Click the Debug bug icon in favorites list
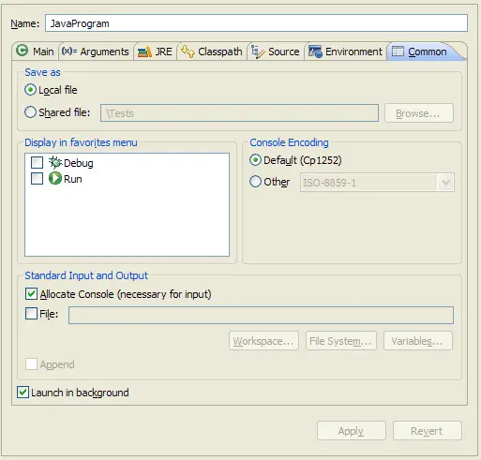Viewport: 481px width, 460px height. coord(55,162)
